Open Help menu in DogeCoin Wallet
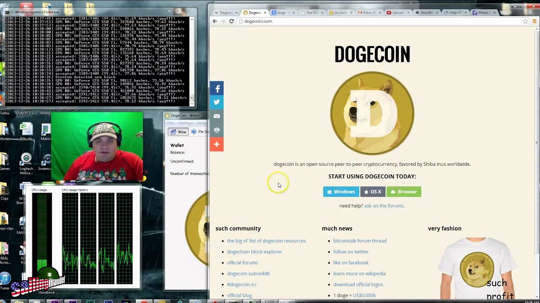Viewport: 540px width, 303px height. 201,123
